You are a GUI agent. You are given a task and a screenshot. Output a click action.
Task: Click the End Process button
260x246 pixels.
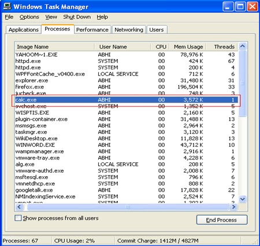click(x=222, y=220)
